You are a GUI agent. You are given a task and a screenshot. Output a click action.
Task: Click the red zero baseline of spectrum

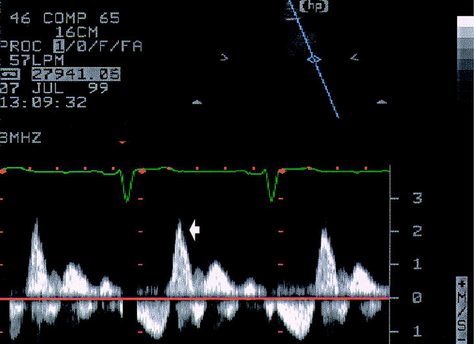(195, 299)
